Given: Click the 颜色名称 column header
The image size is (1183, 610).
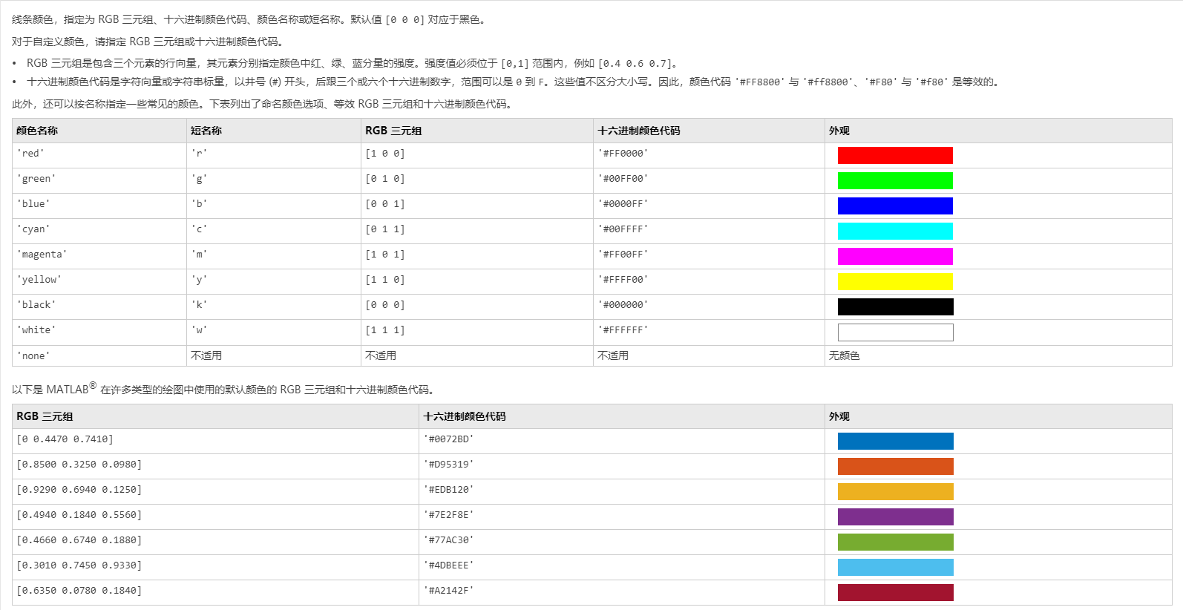Looking at the screenshot, I should click(99, 131).
